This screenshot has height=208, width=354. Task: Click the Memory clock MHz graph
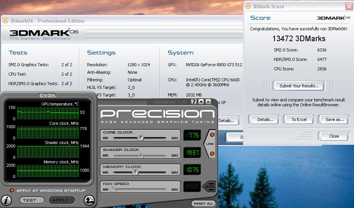(48, 171)
